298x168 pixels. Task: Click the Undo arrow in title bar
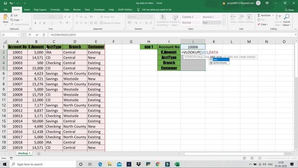[x=11, y=3]
